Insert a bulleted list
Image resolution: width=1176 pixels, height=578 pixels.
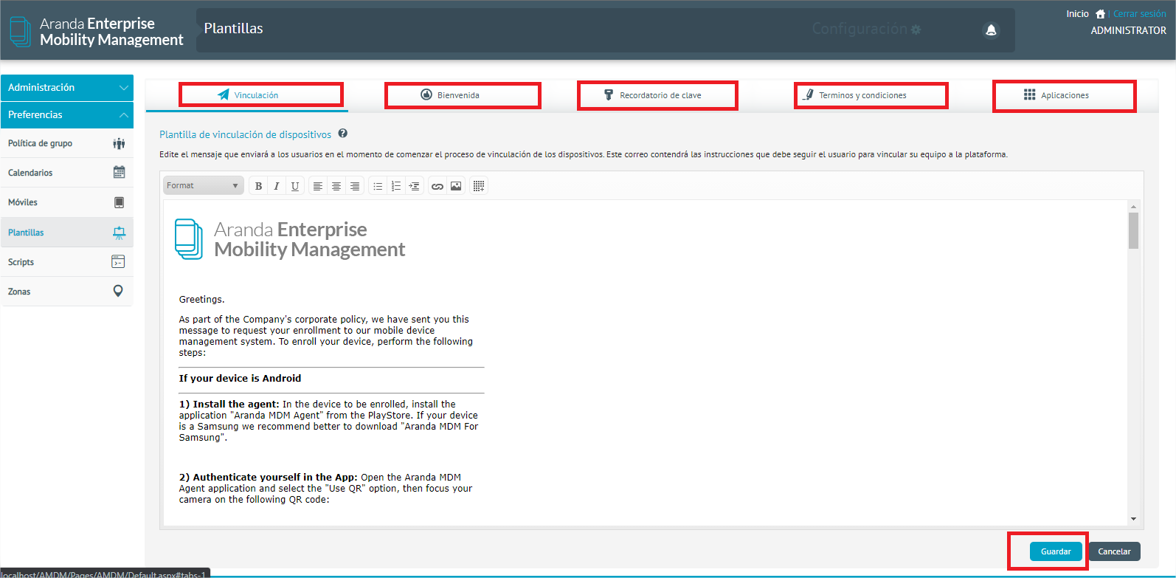click(378, 186)
